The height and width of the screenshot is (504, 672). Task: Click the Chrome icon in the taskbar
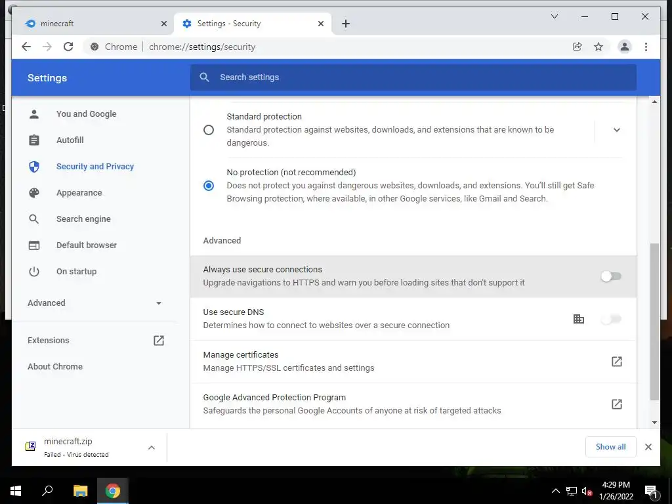click(112, 491)
